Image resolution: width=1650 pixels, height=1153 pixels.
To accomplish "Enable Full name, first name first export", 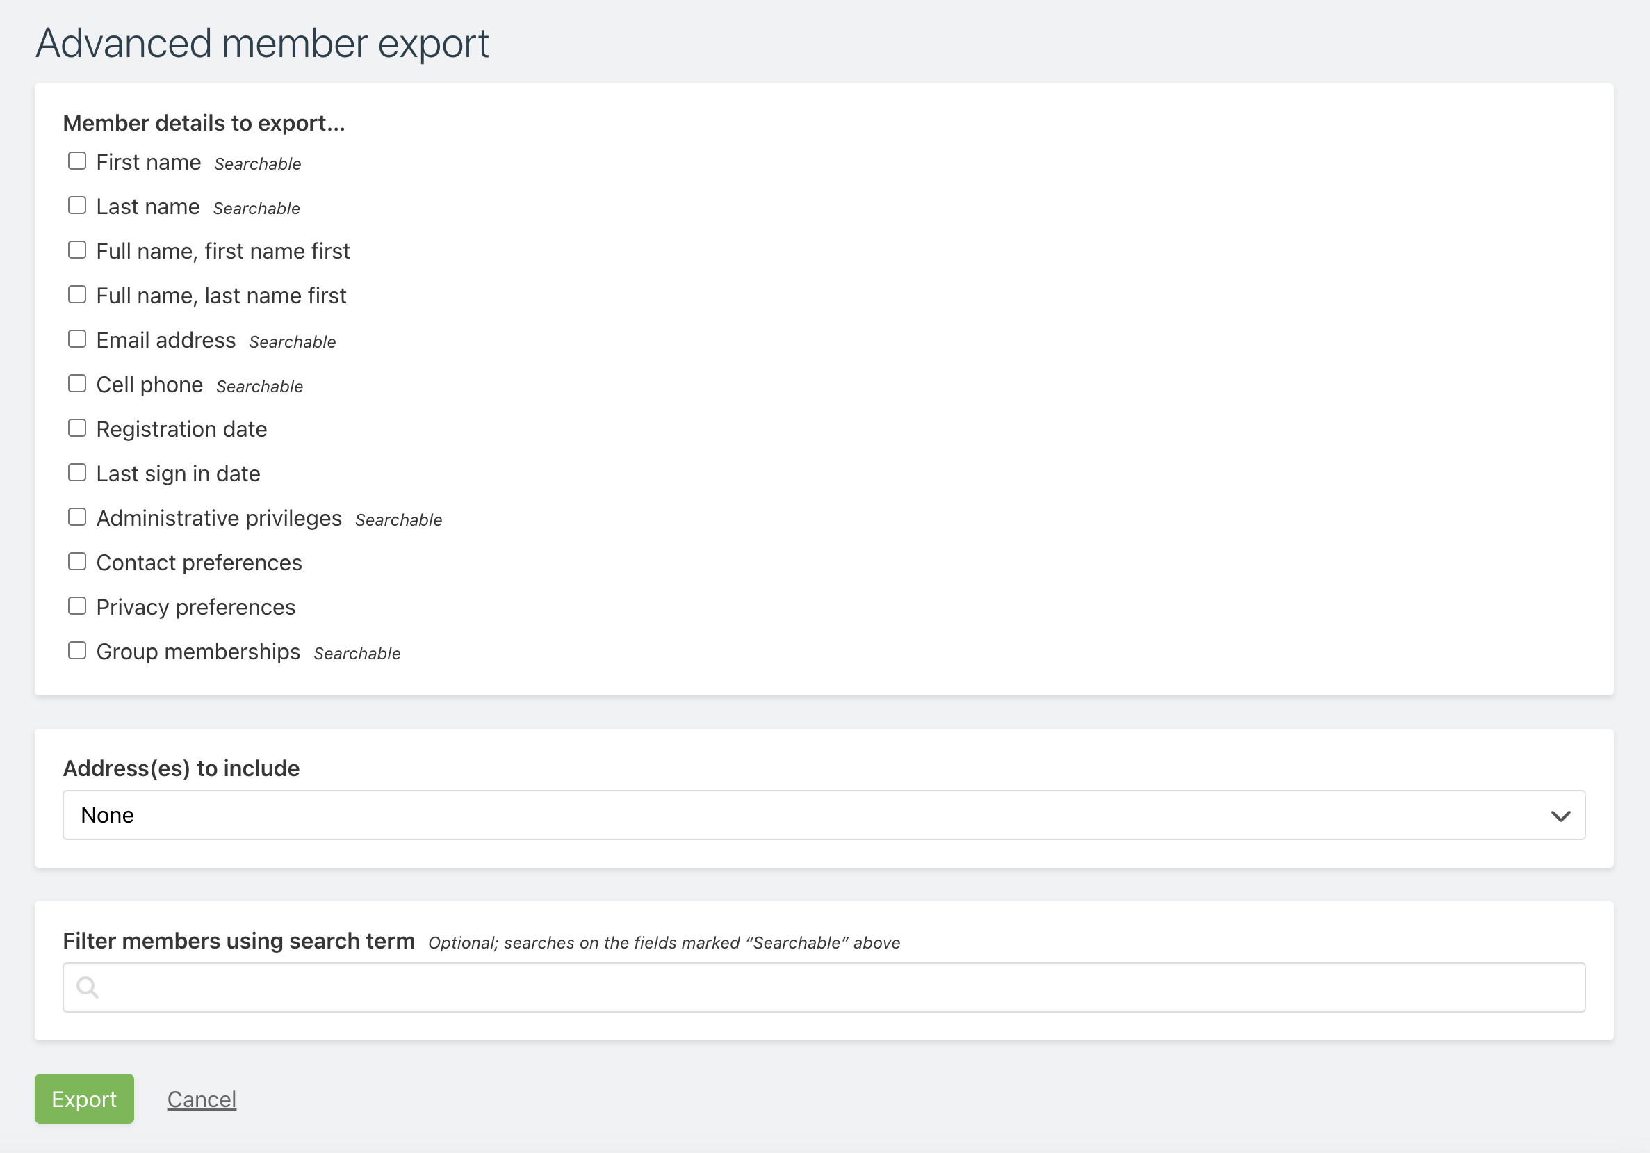I will coord(77,250).
